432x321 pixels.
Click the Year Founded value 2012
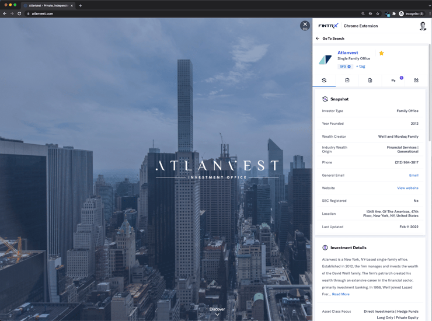(414, 124)
